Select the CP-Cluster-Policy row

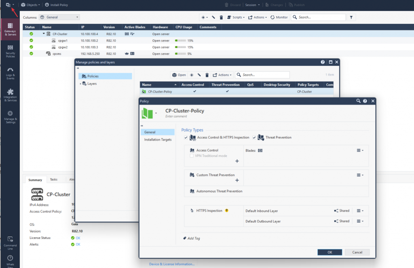point(237,92)
